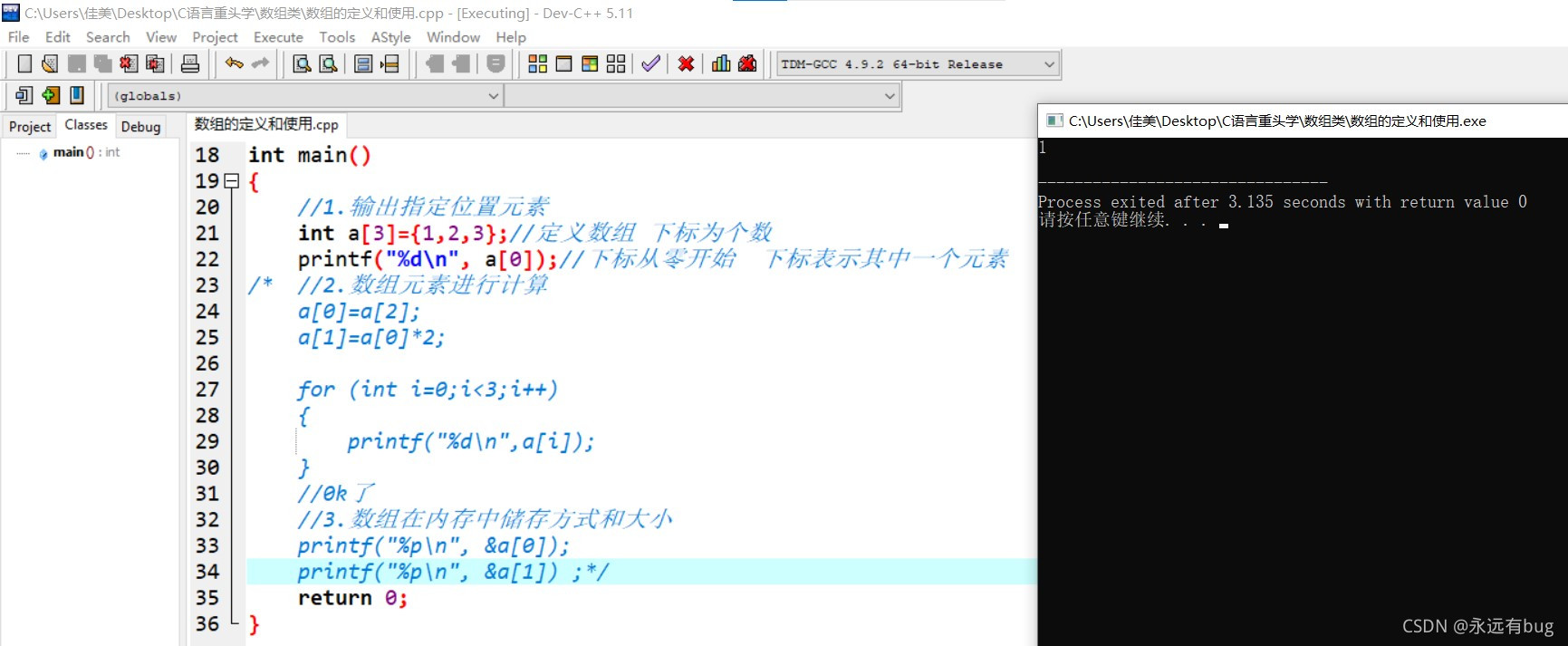Click the grayed shield-shaped toolbar icon
Viewport: 1568px width, 646px height.
tap(495, 63)
